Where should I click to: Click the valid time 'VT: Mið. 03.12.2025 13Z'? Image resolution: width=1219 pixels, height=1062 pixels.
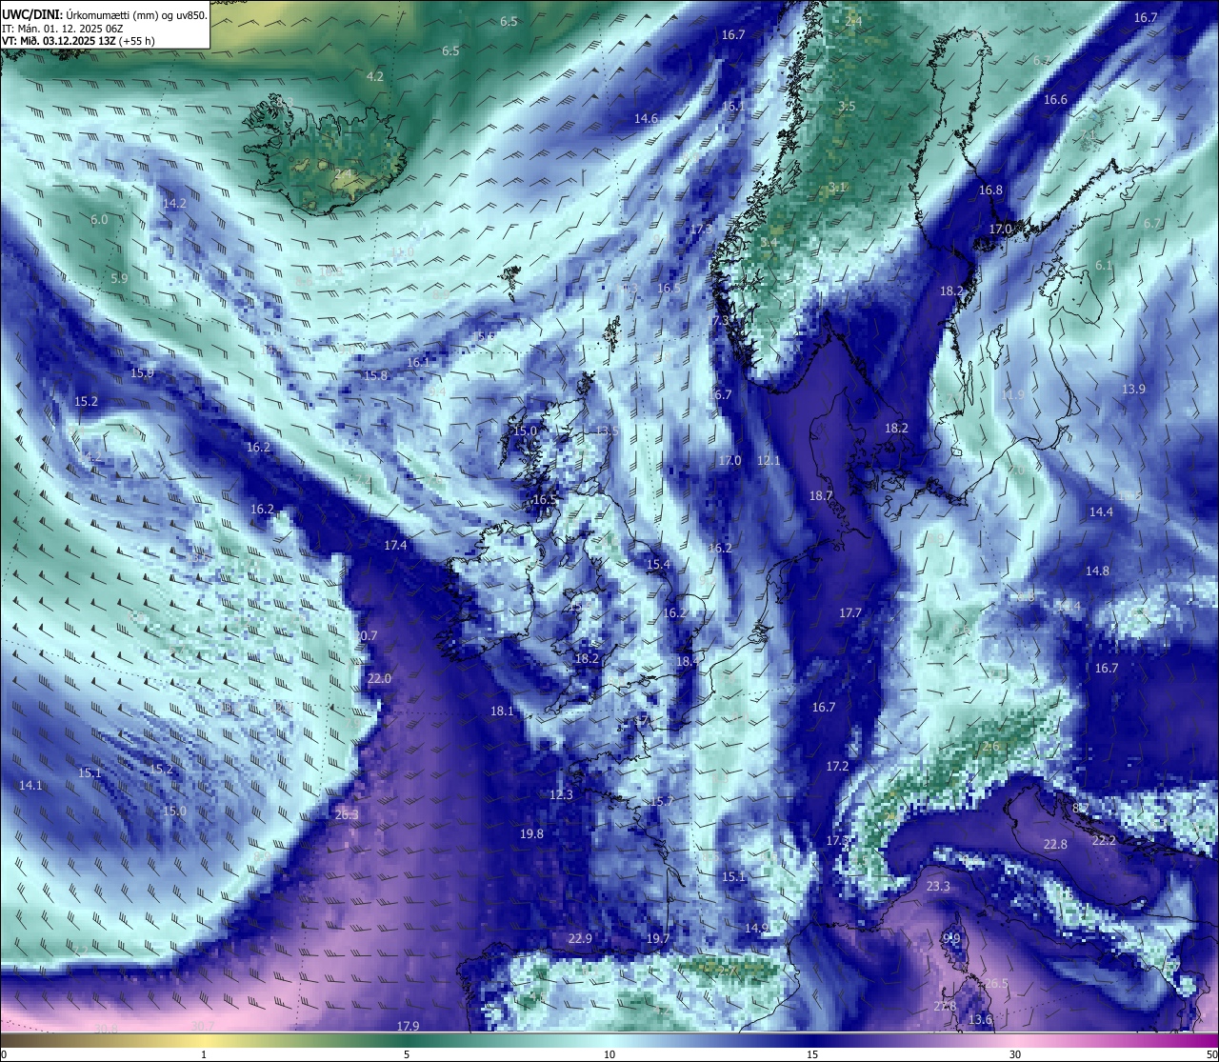(58, 41)
